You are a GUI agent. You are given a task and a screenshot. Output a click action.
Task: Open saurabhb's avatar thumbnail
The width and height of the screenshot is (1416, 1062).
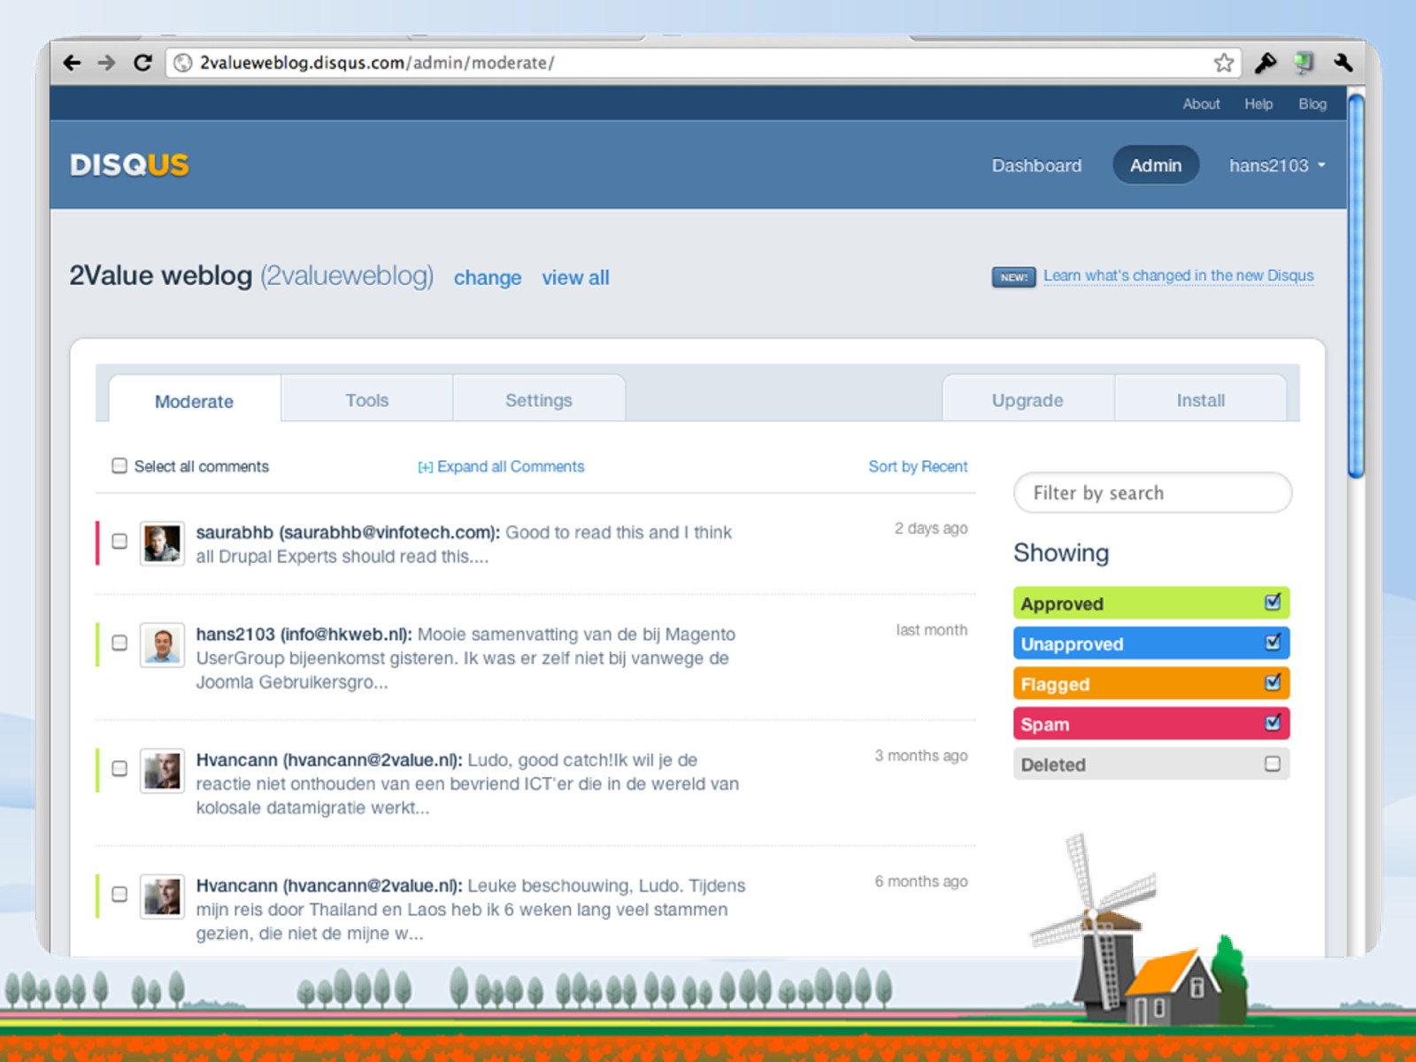click(162, 543)
